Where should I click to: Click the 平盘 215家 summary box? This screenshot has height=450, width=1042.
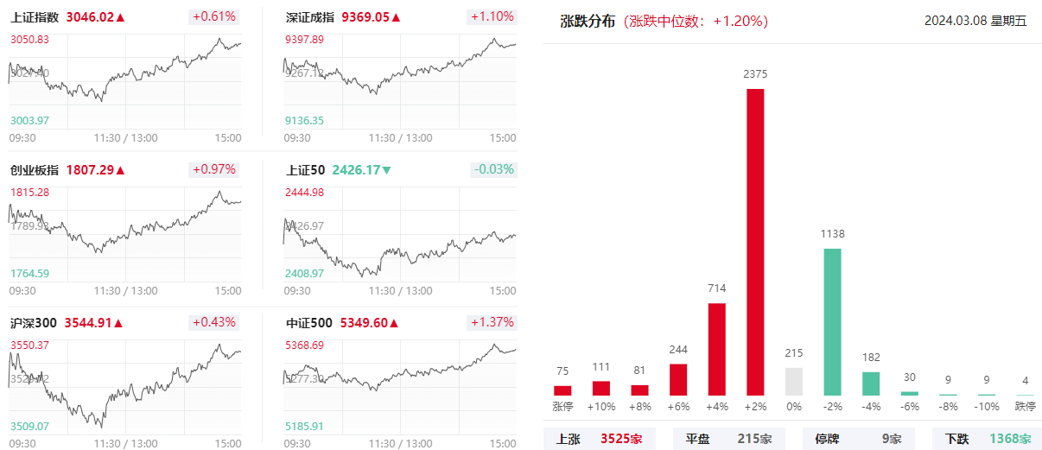[729, 439]
